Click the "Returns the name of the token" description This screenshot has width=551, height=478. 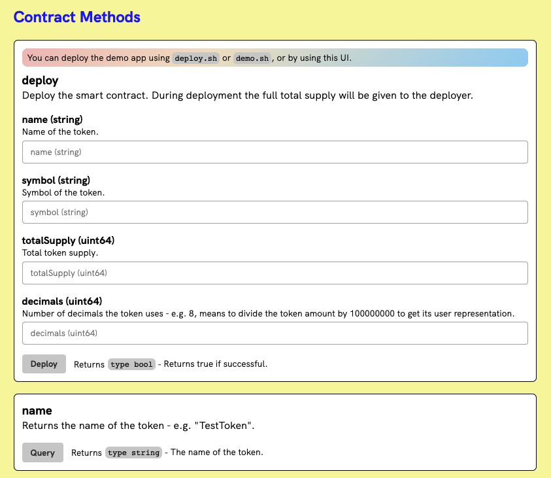tap(138, 426)
